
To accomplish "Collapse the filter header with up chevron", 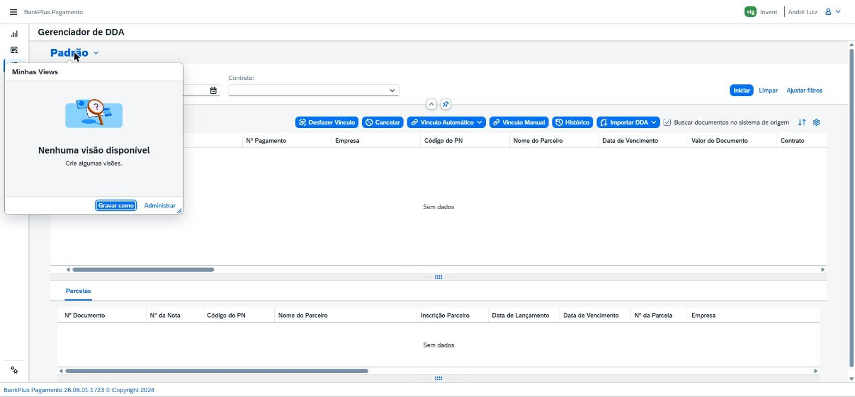I will (431, 104).
